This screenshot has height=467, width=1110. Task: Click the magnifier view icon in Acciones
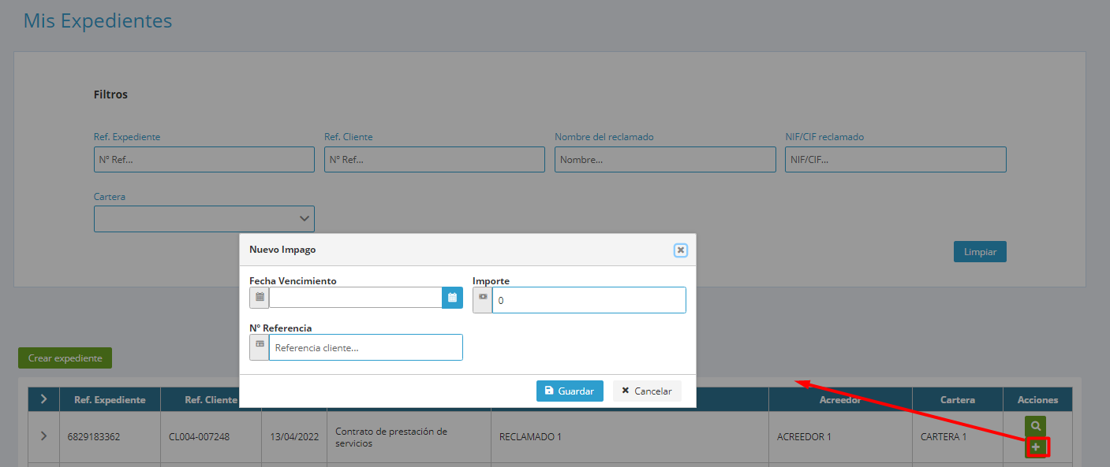(1036, 425)
